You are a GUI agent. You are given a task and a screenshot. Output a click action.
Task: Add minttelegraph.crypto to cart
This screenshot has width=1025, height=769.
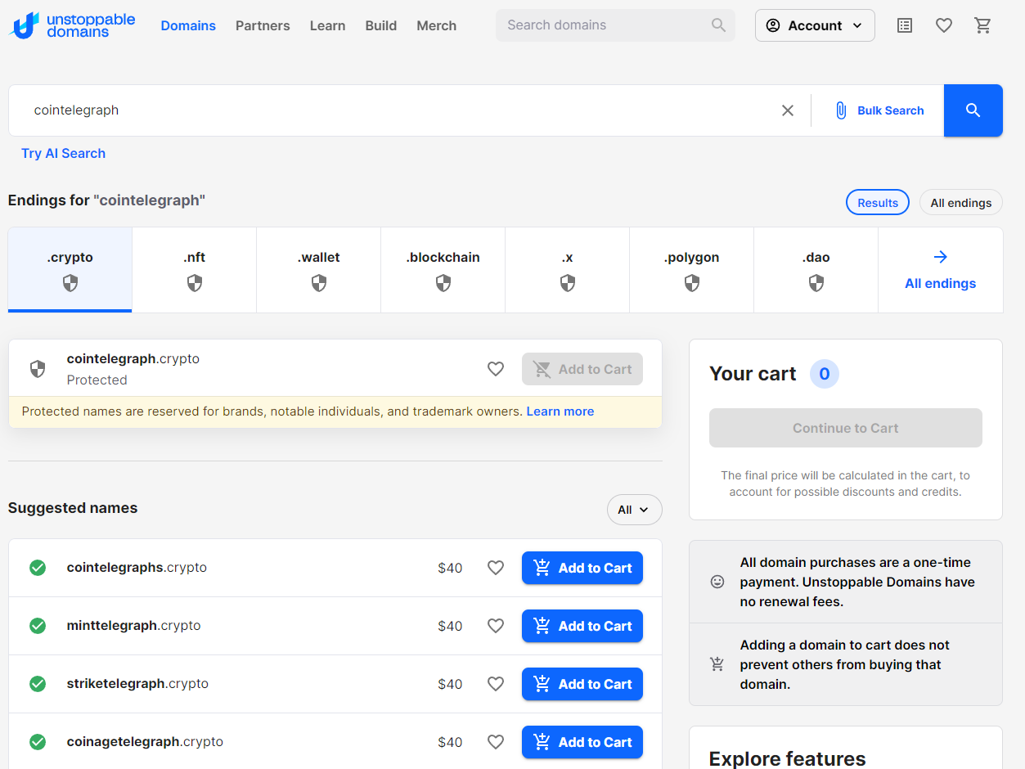(582, 626)
